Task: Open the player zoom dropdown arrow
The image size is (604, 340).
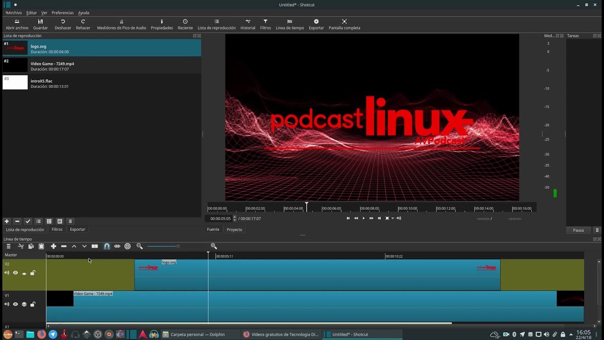Action: (x=393, y=218)
